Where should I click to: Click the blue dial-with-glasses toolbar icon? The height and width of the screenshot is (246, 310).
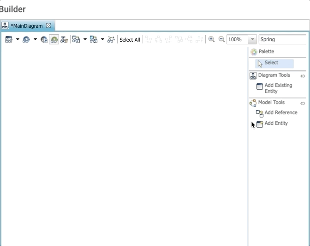[x=26, y=39]
